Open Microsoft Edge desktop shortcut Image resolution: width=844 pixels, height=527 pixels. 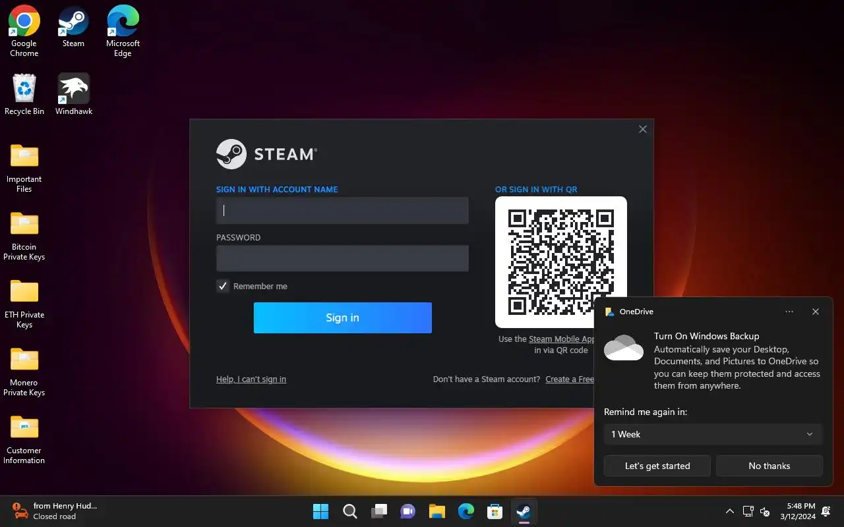click(123, 32)
